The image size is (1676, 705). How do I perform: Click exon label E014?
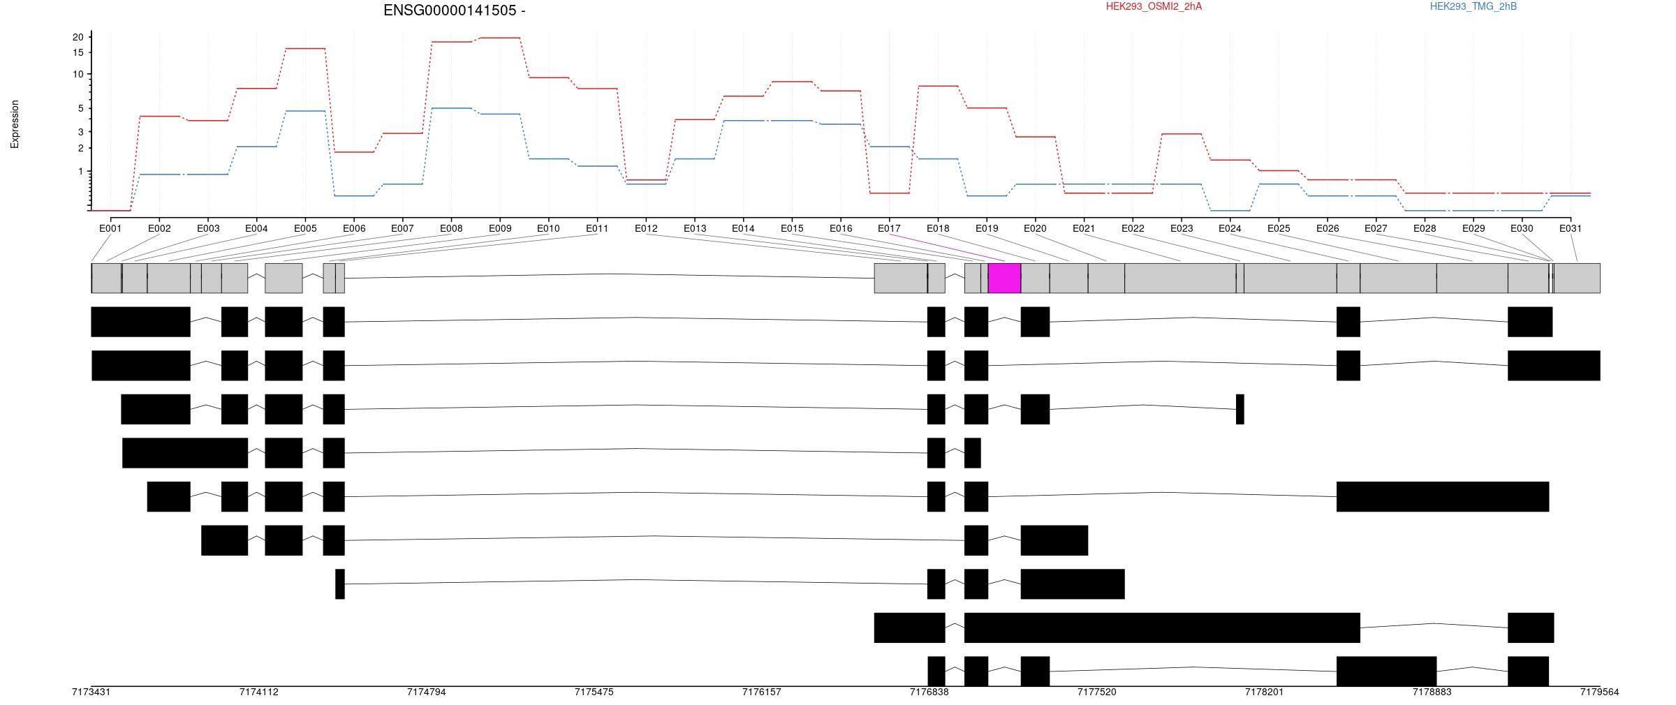743,228
